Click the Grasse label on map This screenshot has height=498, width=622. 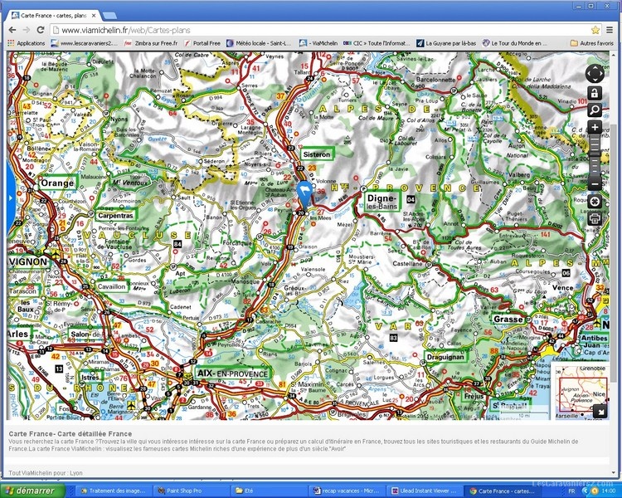(x=508, y=320)
